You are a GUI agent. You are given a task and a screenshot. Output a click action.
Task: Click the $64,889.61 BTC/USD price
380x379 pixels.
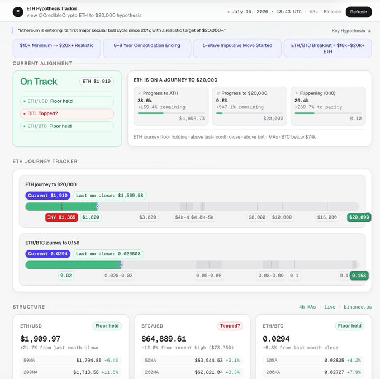click(164, 339)
